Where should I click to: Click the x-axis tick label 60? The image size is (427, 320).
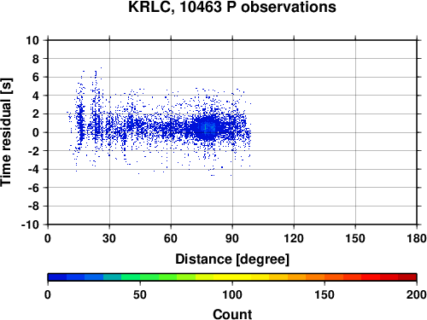pos(171,238)
